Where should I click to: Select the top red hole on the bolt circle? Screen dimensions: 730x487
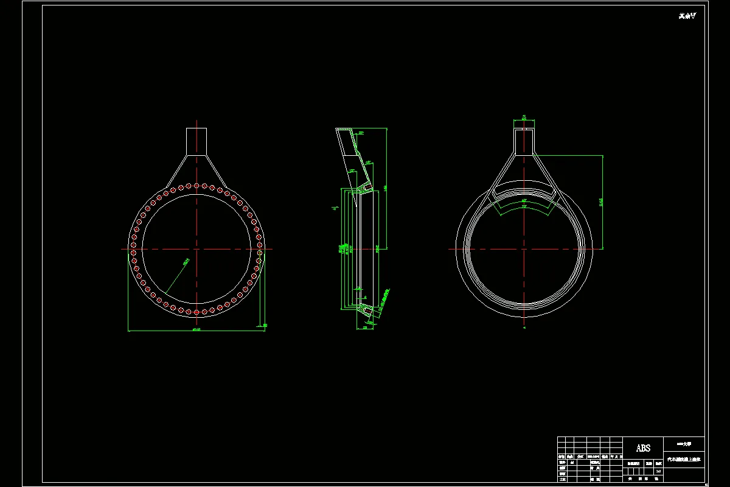point(196,185)
